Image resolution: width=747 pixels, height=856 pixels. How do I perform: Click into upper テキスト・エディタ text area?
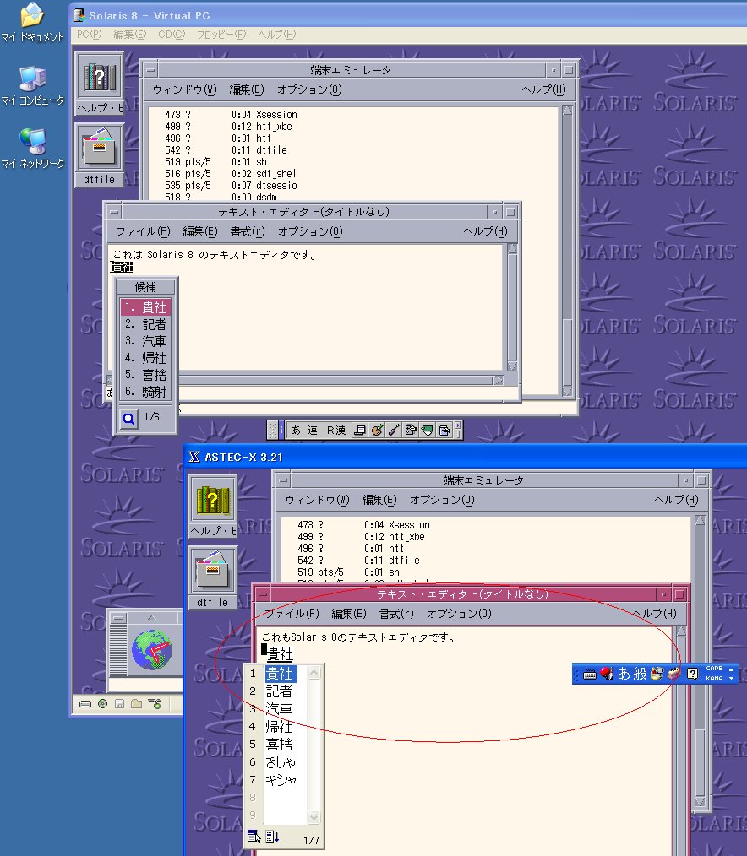point(306,308)
